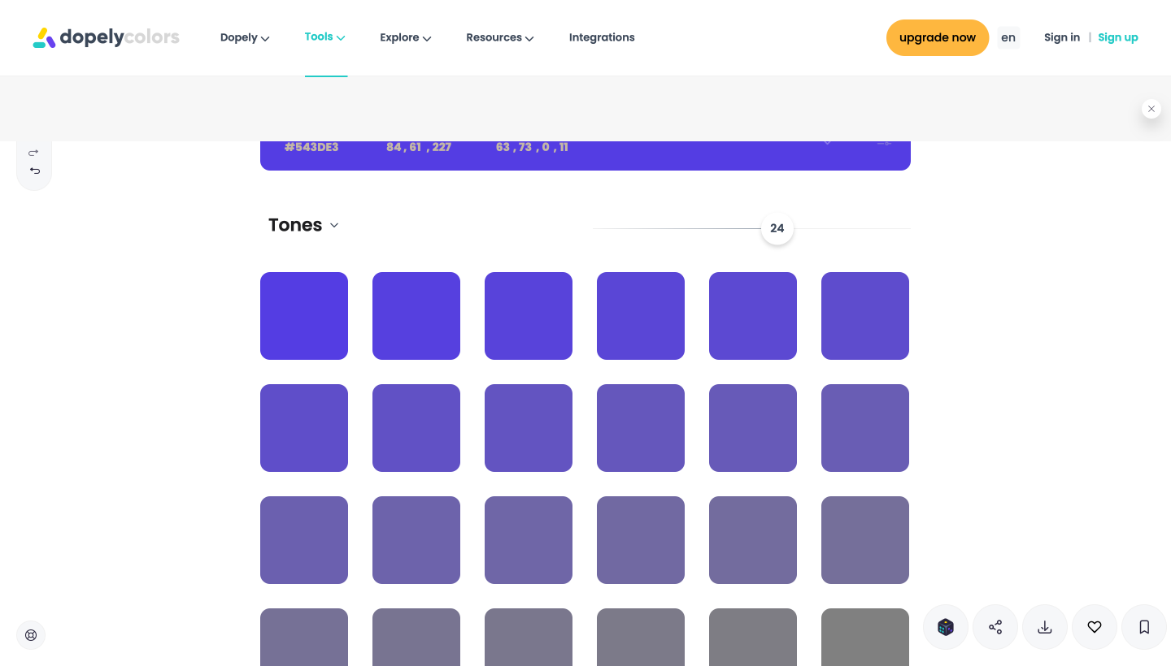
Task: Bookmark the current palette
Action: [x=1144, y=627]
